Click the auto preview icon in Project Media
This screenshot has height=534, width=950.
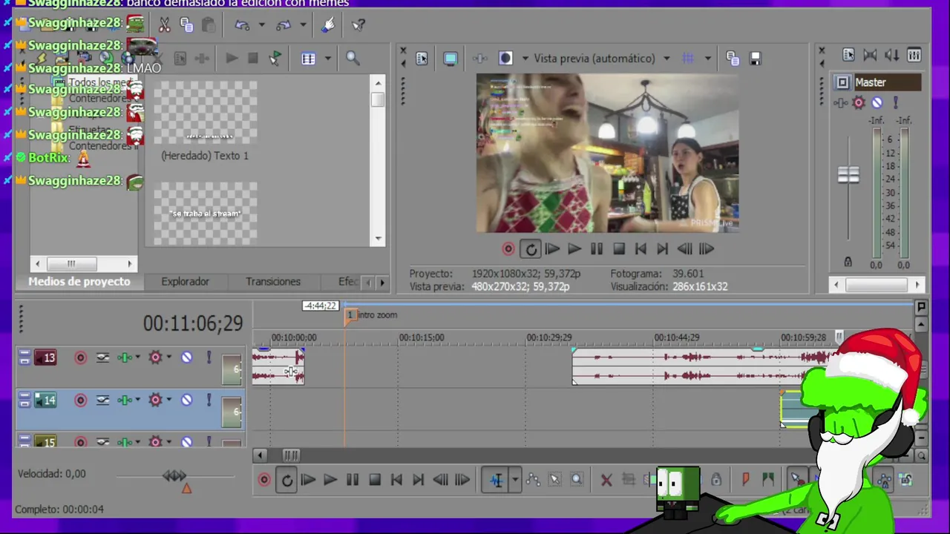(275, 59)
